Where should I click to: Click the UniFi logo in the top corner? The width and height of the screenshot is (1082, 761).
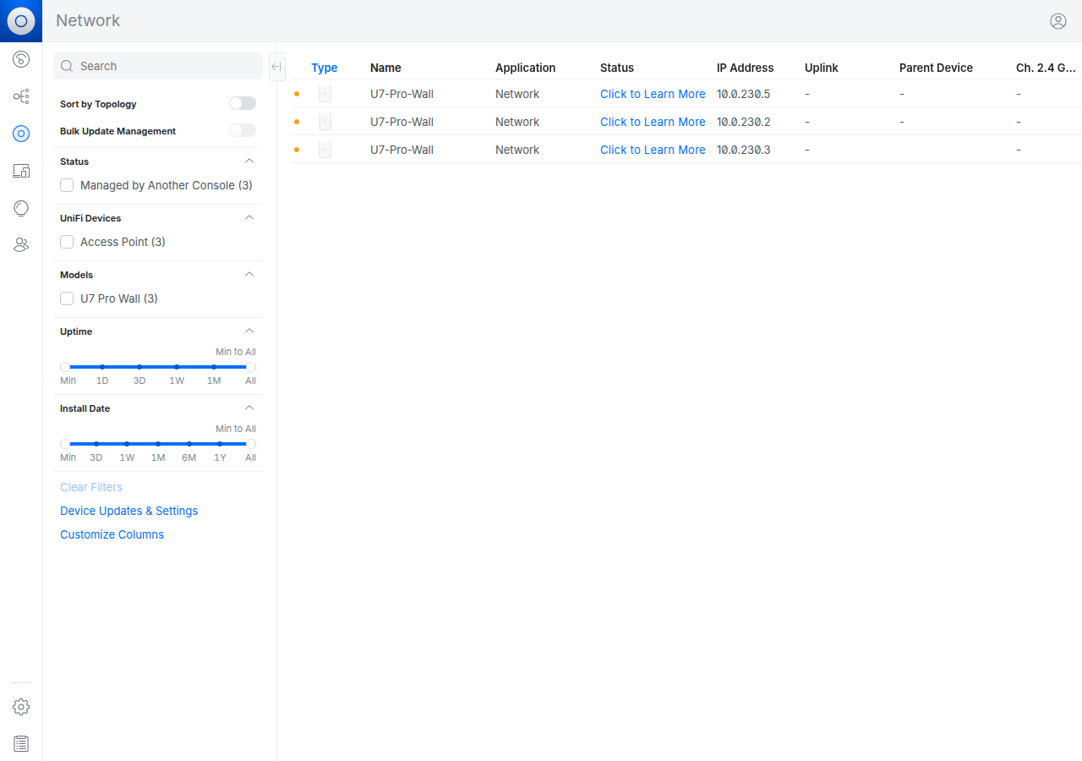21,21
